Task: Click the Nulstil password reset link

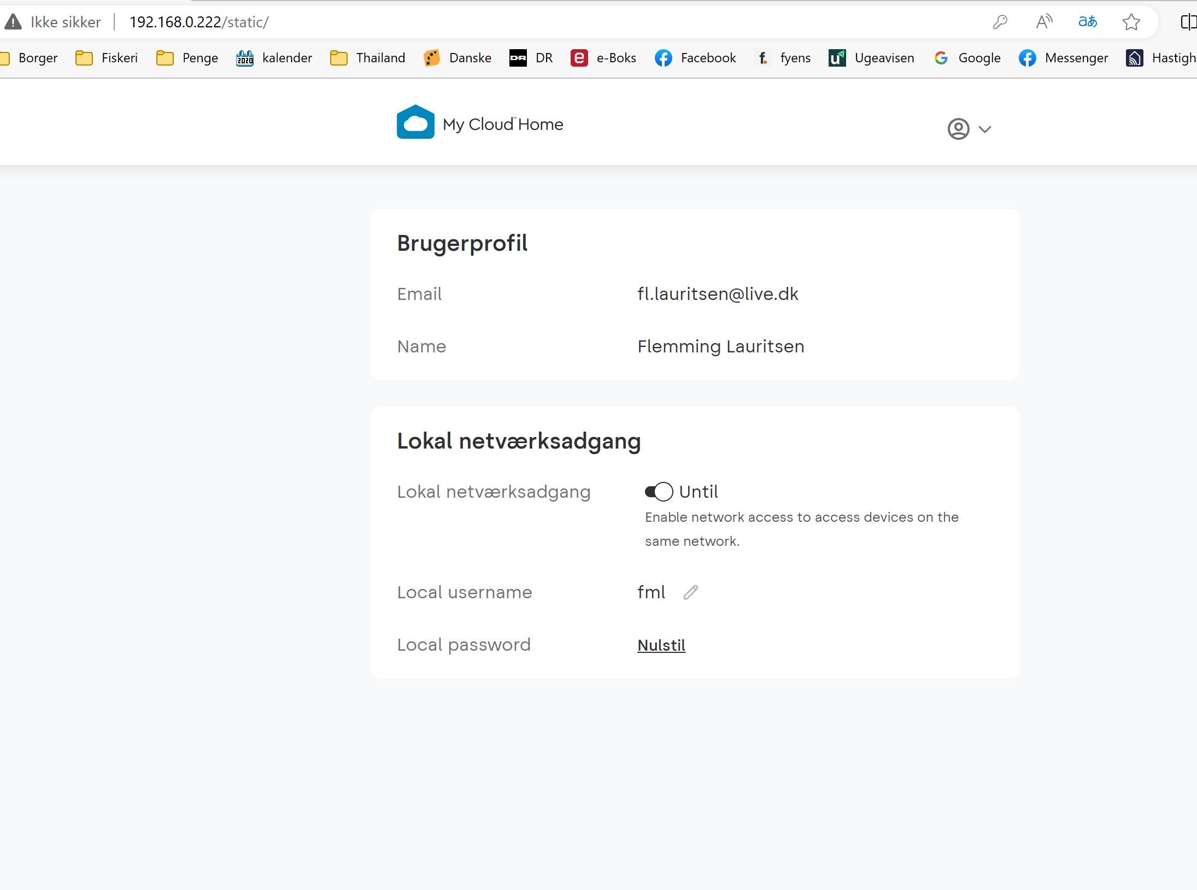Action: (x=661, y=645)
